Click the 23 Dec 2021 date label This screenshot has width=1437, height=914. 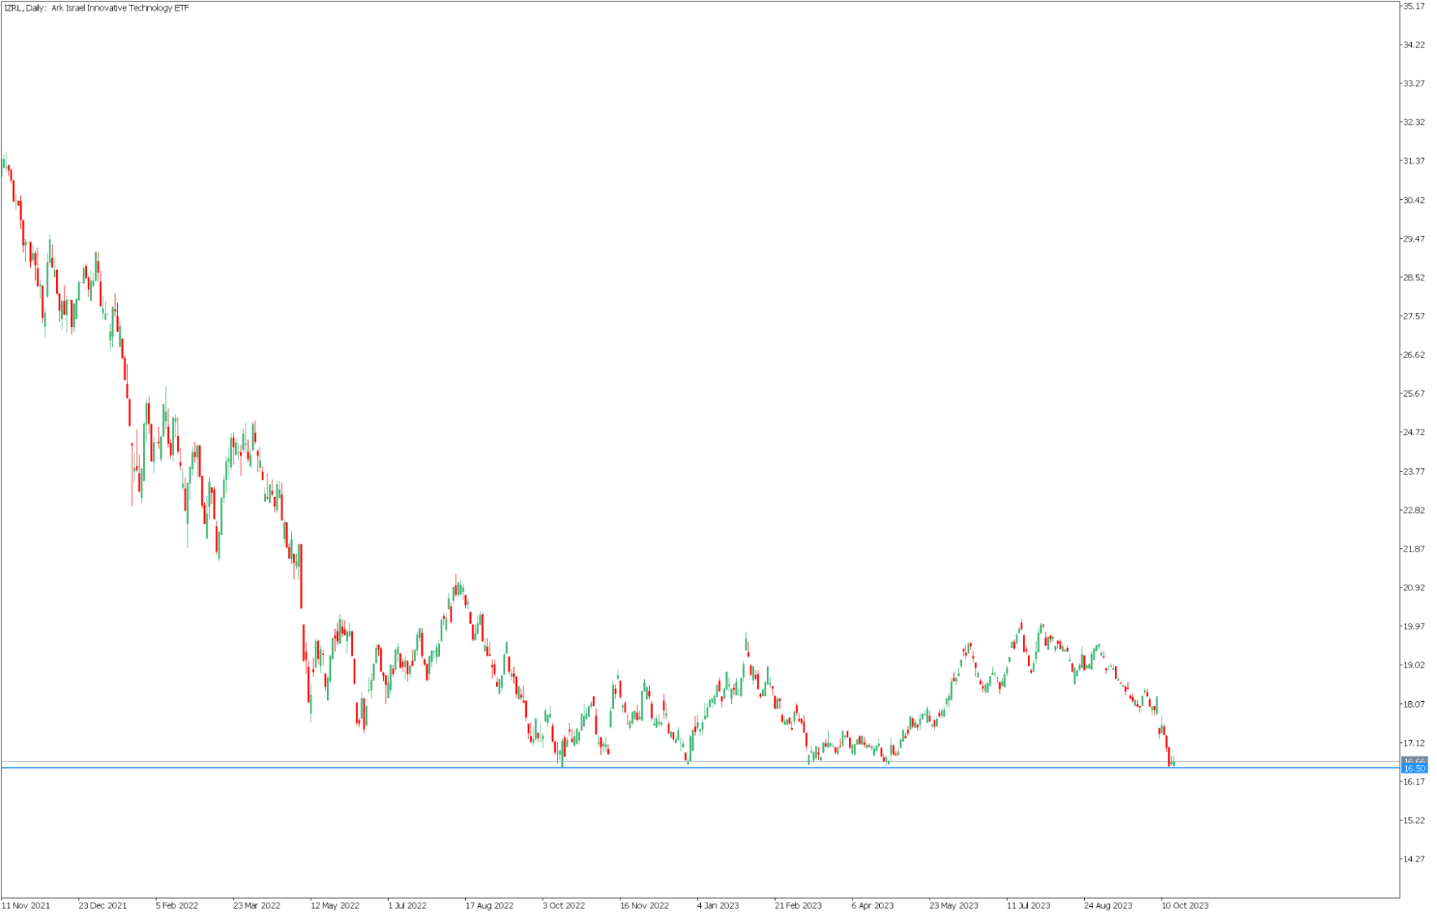tap(103, 906)
